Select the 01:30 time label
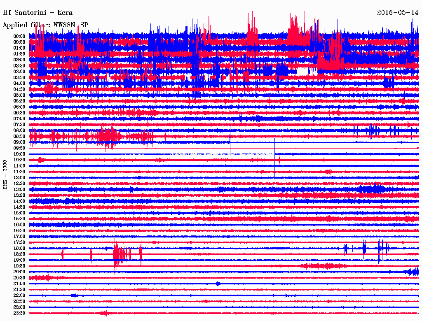Viewport: 422px width, 321px height. 19,54
